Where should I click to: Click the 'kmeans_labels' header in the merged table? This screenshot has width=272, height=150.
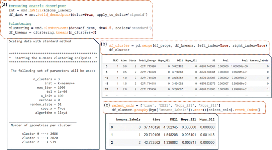click(x=259, y=60)
